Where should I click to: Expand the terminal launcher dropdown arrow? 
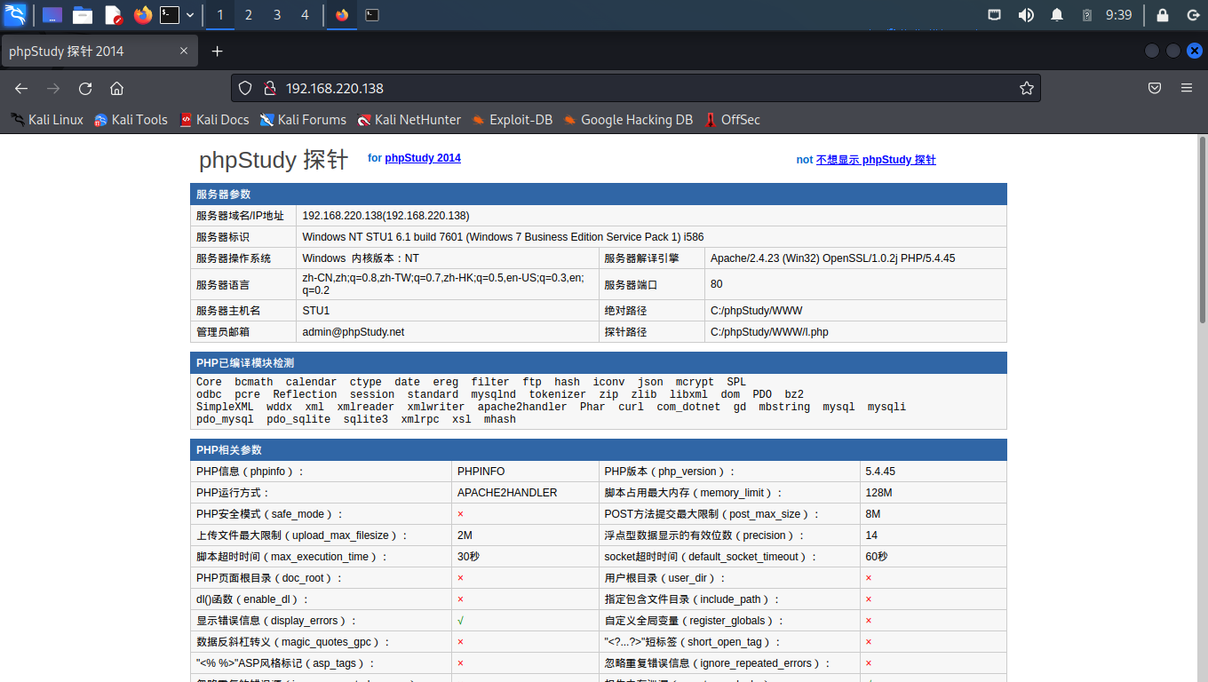pos(190,14)
